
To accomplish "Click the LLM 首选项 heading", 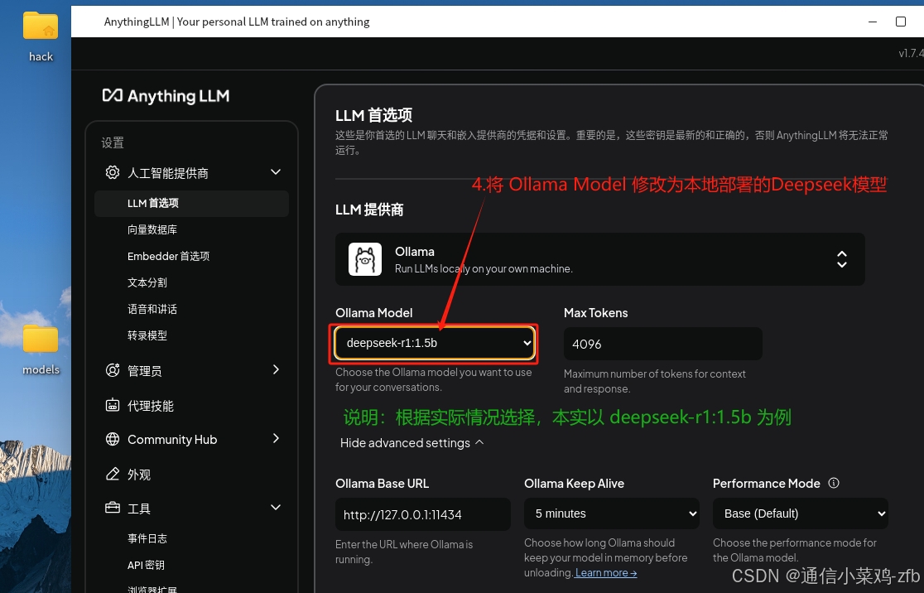I will point(373,115).
